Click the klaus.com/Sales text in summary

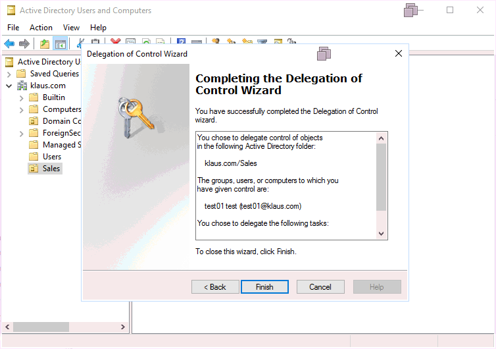[231, 163]
